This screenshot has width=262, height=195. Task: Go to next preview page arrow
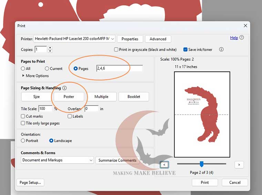click(x=239, y=165)
